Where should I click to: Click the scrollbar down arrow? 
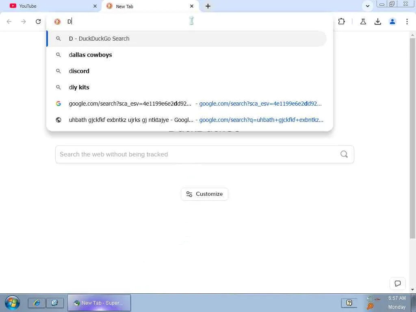coord(413,289)
